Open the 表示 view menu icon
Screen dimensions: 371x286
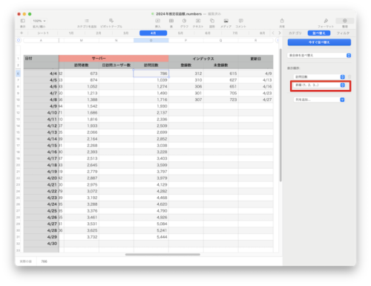[22, 21]
